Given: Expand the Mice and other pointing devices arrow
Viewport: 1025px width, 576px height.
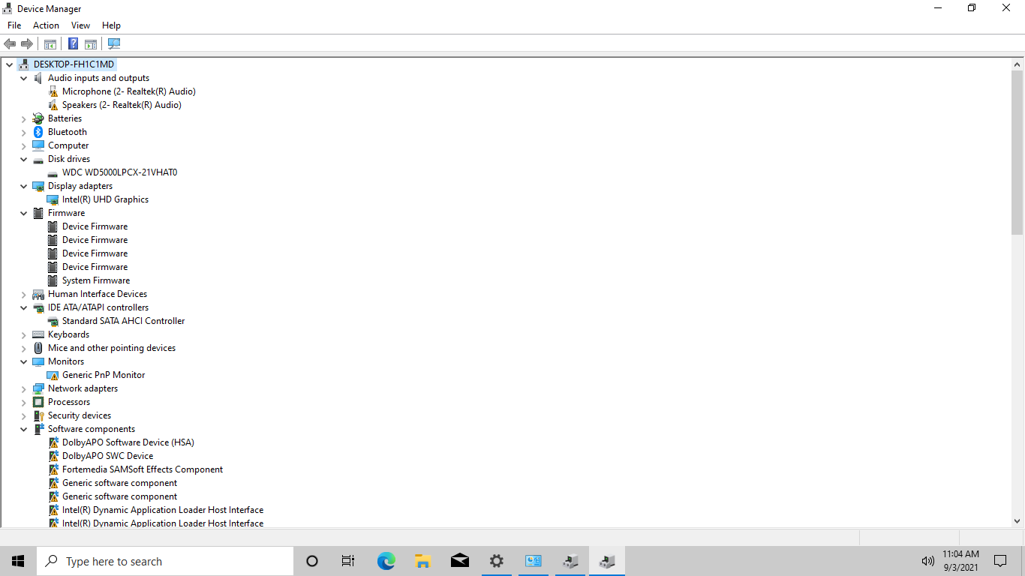Looking at the screenshot, I should click(24, 348).
